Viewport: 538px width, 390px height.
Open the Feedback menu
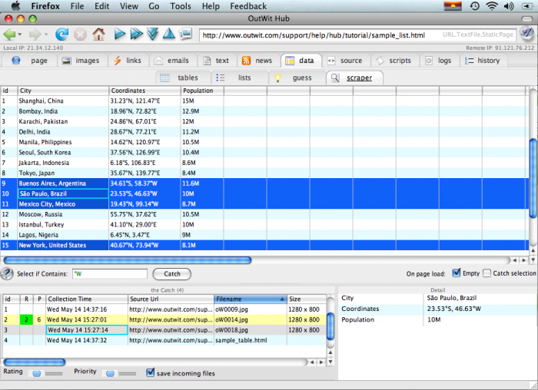[x=248, y=6]
